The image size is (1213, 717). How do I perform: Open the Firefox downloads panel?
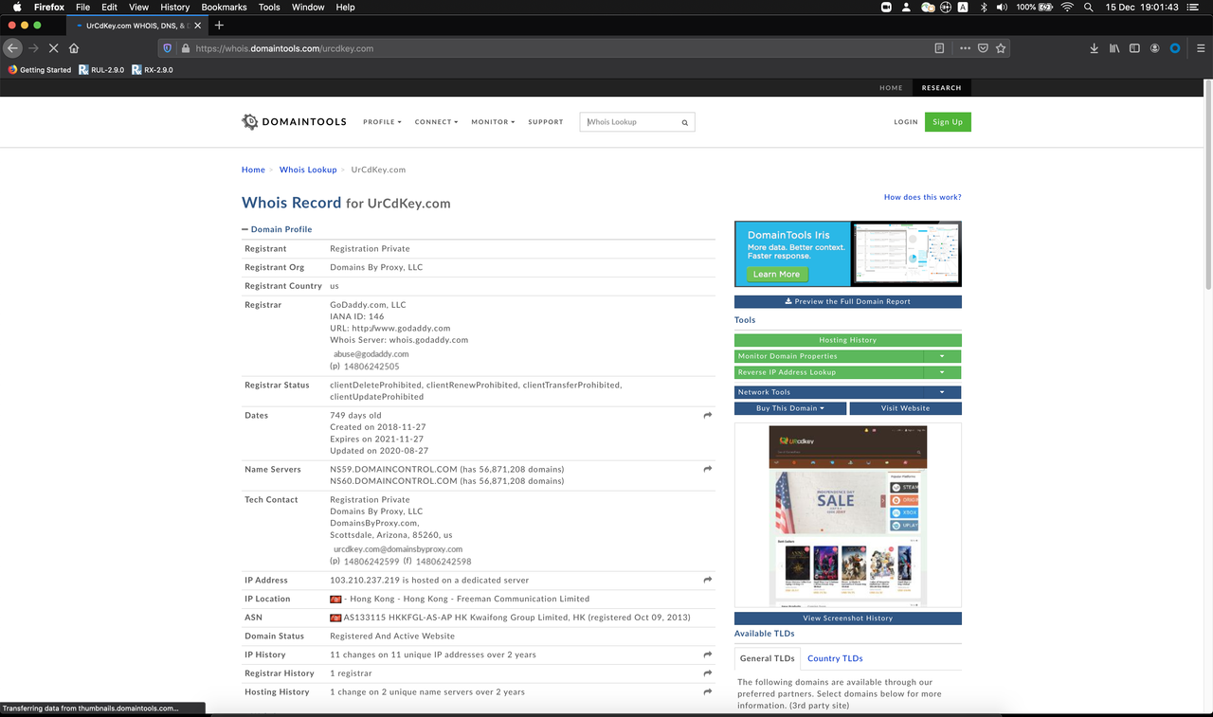(1095, 48)
